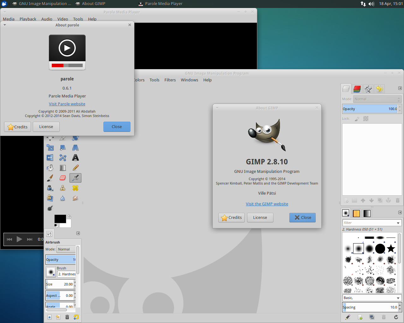The width and height of the screenshot is (404, 323).
Task: Click Credits in About parole dialog
Action: pyautogui.click(x=18, y=127)
